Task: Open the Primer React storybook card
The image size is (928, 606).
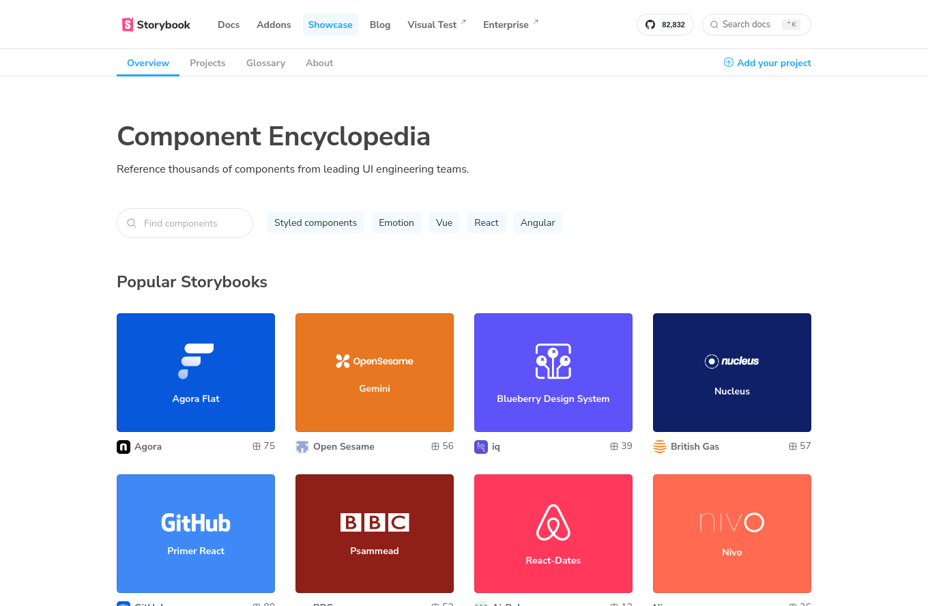Action: (196, 534)
